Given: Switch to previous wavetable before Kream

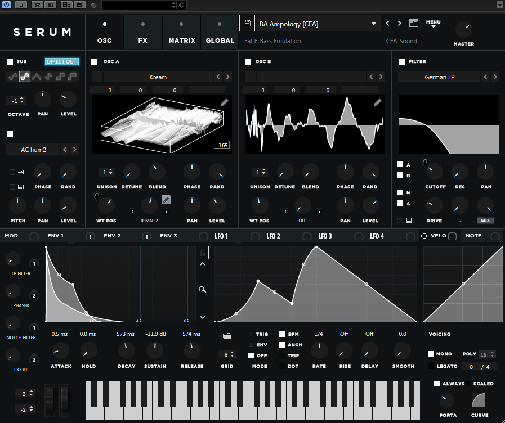Looking at the screenshot, I should click(x=218, y=77).
